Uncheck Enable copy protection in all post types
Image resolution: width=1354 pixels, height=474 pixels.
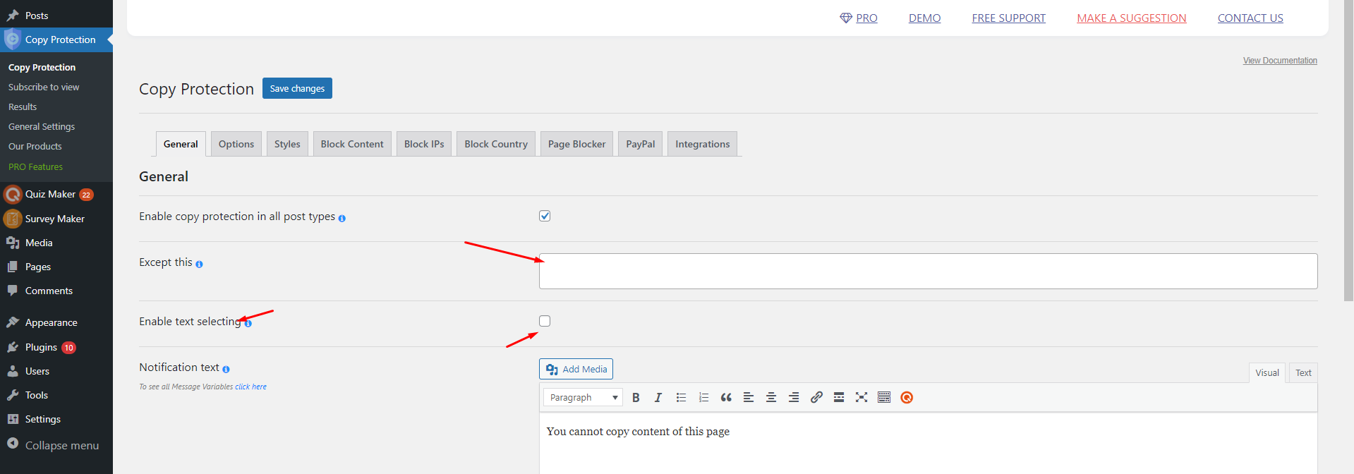coord(545,216)
